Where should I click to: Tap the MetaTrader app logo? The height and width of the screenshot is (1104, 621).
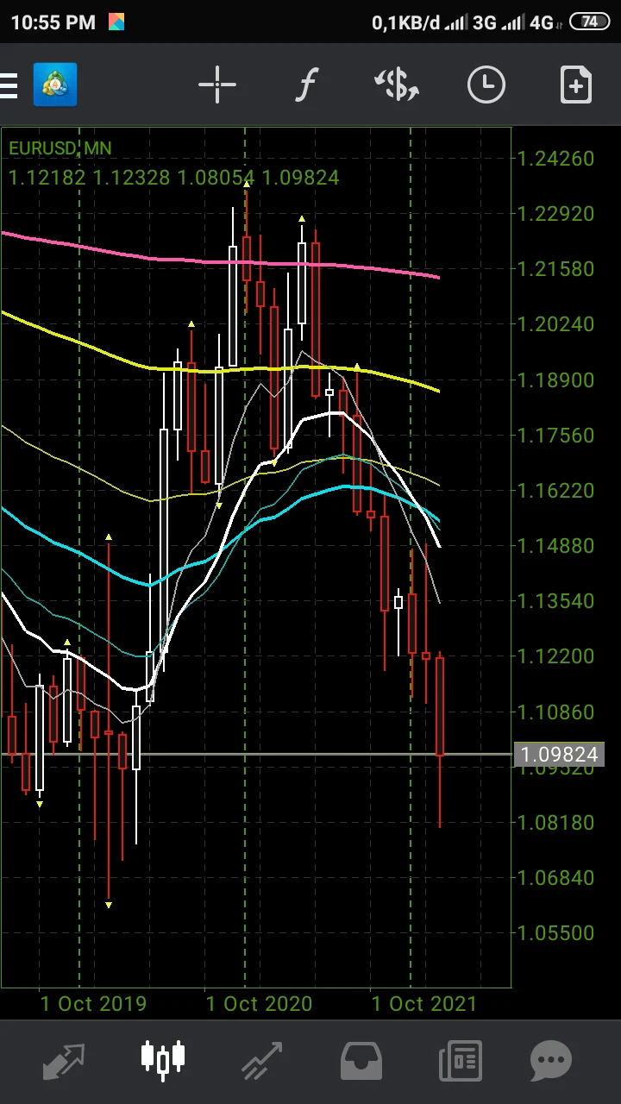(x=55, y=85)
